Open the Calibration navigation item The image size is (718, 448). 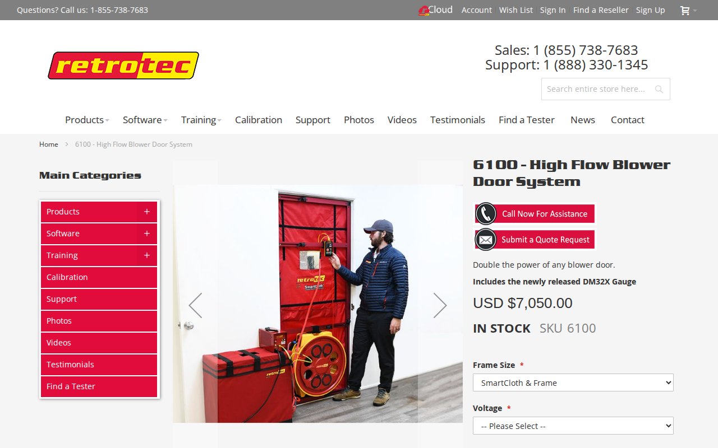click(259, 120)
